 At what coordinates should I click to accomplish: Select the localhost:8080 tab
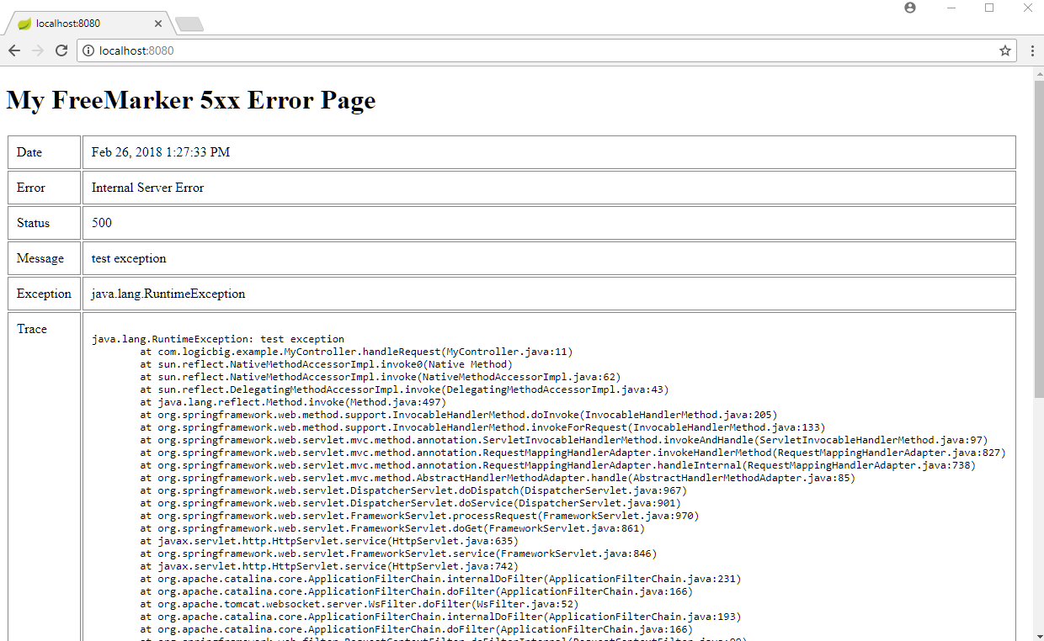click(x=80, y=24)
